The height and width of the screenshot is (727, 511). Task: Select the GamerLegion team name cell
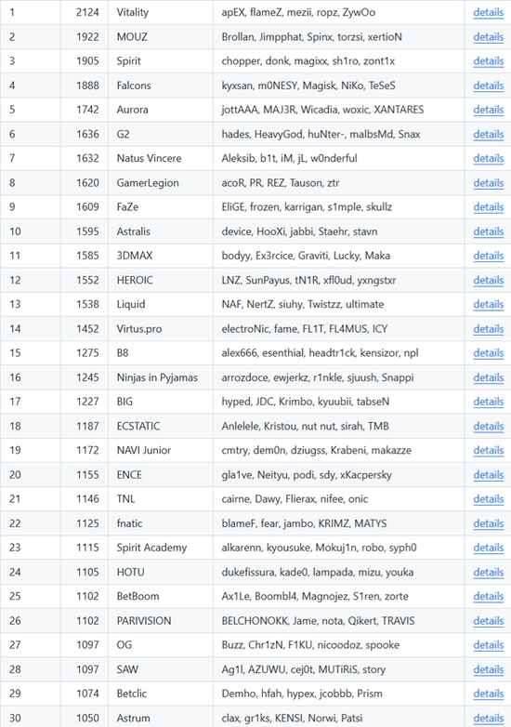click(x=161, y=183)
